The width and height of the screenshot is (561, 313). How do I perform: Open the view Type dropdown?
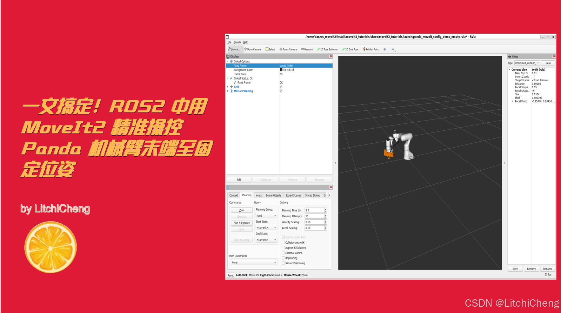coord(527,63)
